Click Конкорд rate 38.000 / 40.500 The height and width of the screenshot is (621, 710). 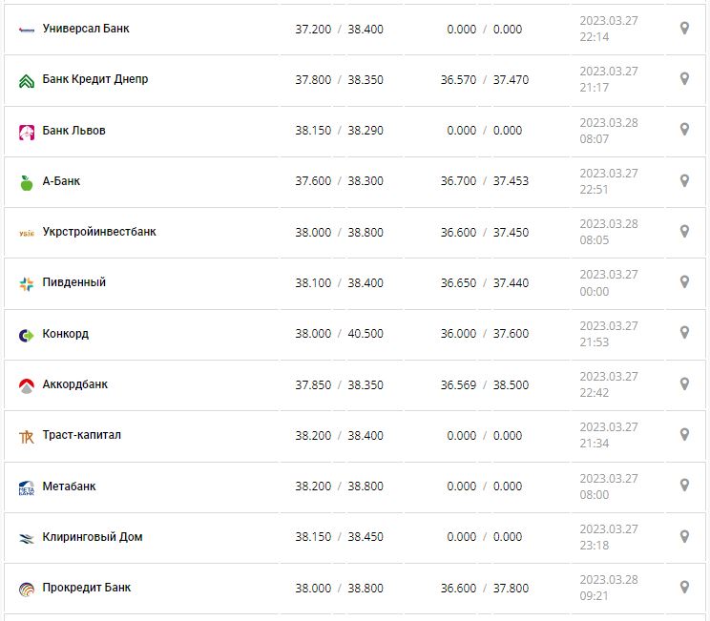pyautogui.click(x=339, y=334)
